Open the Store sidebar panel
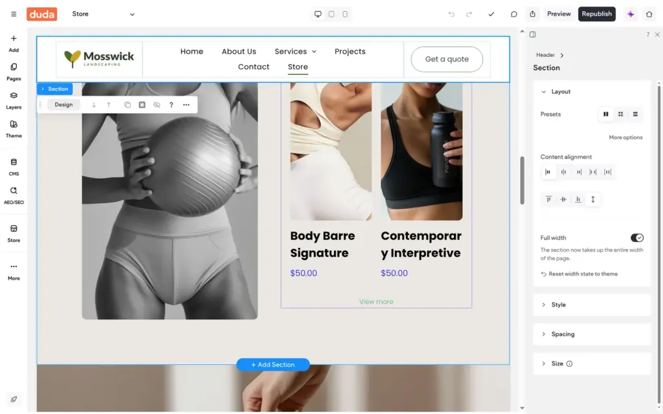 pyautogui.click(x=14, y=234)
